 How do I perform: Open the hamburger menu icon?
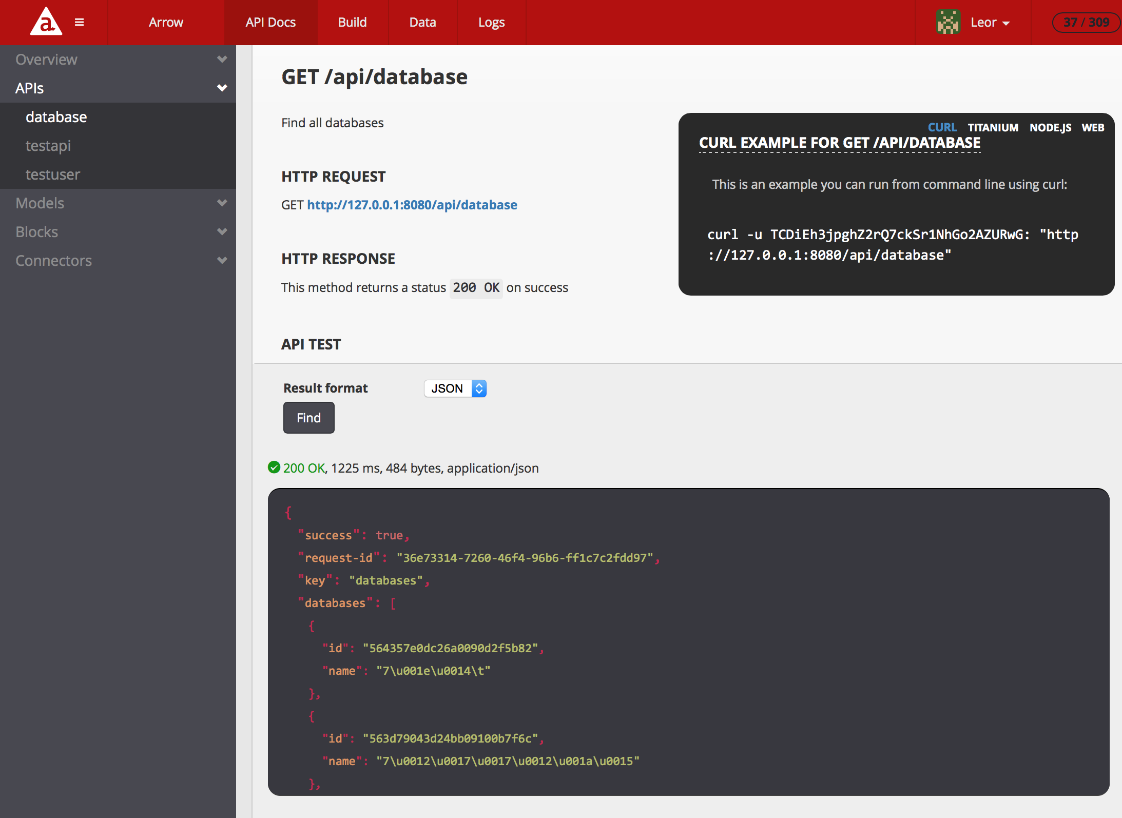point(79,22)
